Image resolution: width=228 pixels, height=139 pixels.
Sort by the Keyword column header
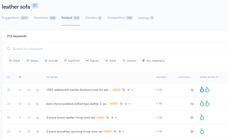point(52,77)
